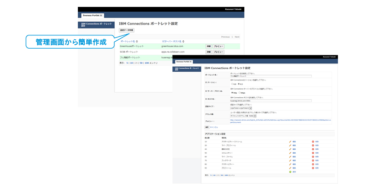Click red delete icon for アクティビティー row 80
The height and width of the screenshot is (192, 370).
(313, 164)
